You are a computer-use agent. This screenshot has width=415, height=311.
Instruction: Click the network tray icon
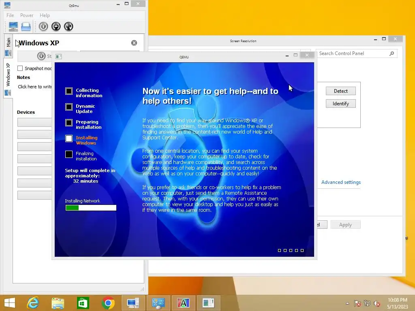[x=367, y=304]
